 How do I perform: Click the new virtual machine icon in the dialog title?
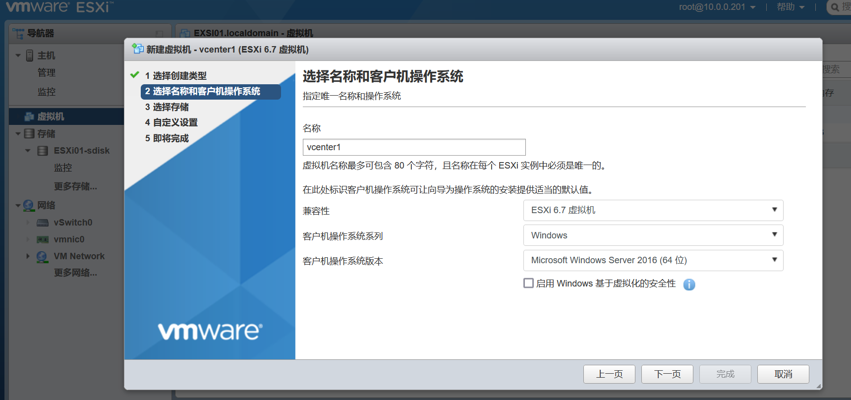click(x=138, y=49)
